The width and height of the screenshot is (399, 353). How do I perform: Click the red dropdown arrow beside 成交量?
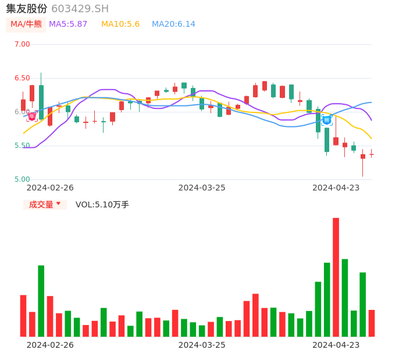click(x=59, y=204)
